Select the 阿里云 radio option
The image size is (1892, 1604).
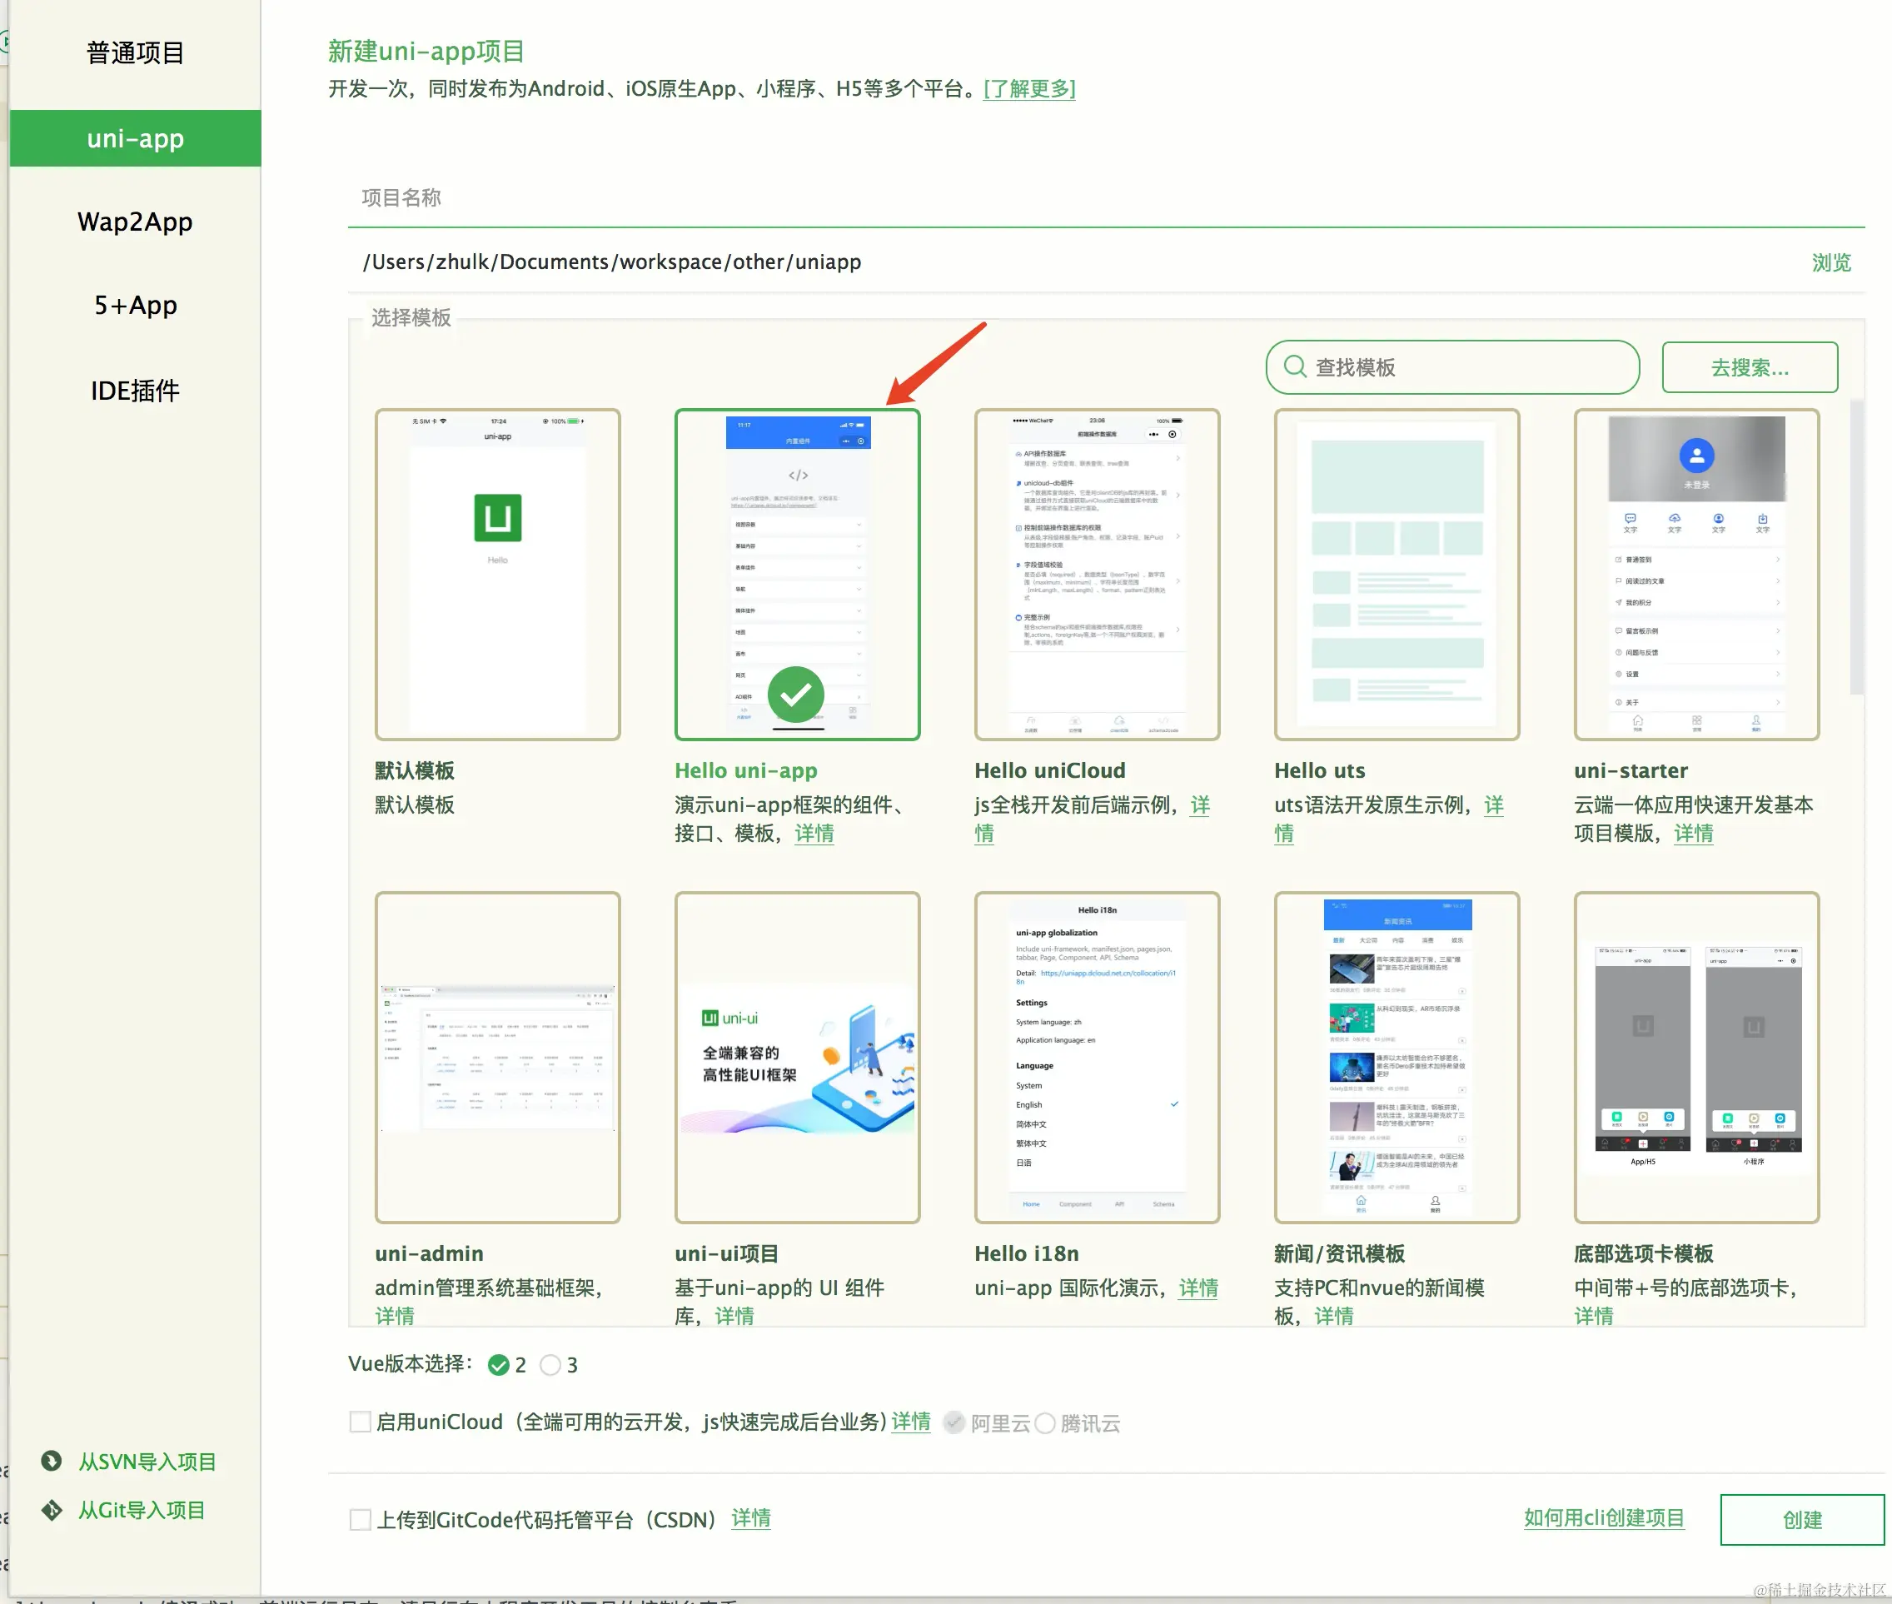(x=953, y=1422)
